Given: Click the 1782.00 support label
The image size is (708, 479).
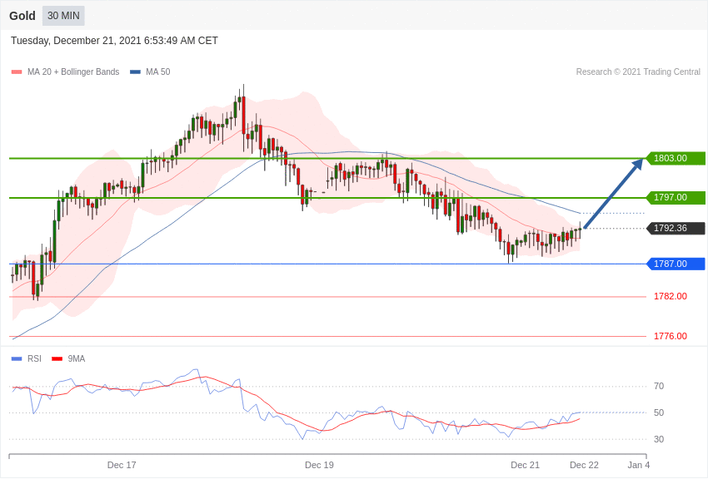Looking at the screenshot, I should coord(671,296).
